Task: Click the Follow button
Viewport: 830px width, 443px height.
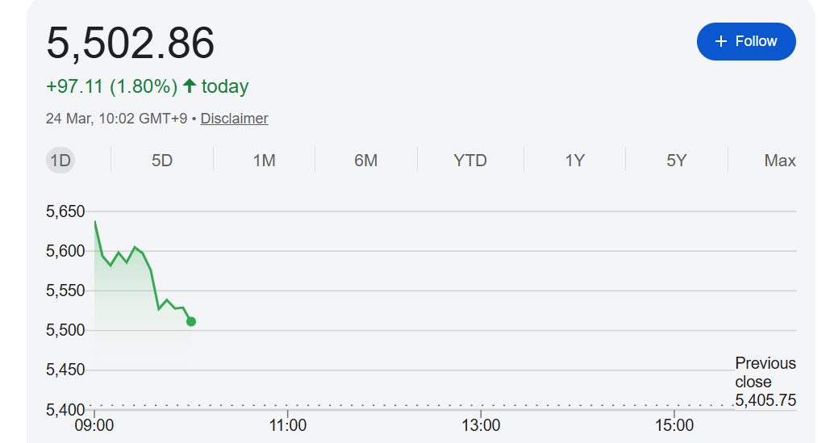Action: (x=746, y=41)
